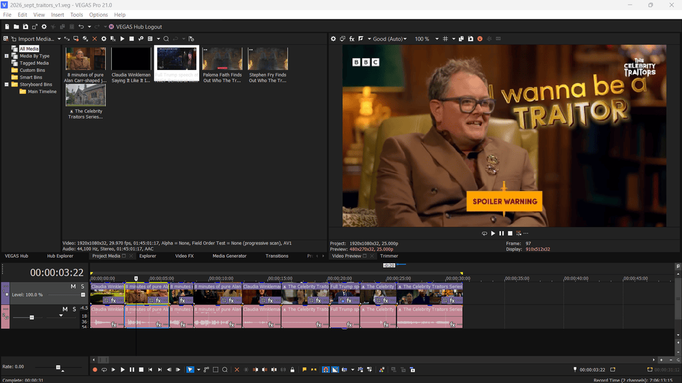Open the undo history dropdown arrow
The width and height of the screenshot is (682, 383).
[89, 27]
